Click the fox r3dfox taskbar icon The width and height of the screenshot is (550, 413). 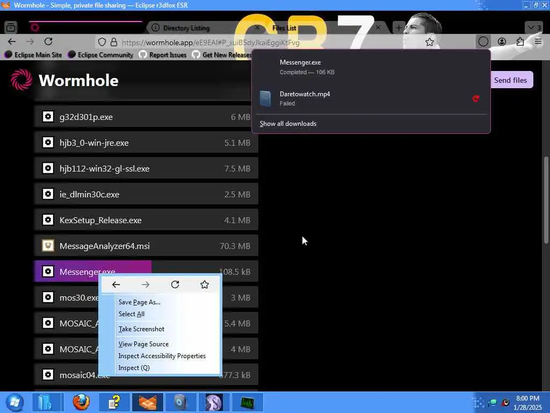[147, 402]
